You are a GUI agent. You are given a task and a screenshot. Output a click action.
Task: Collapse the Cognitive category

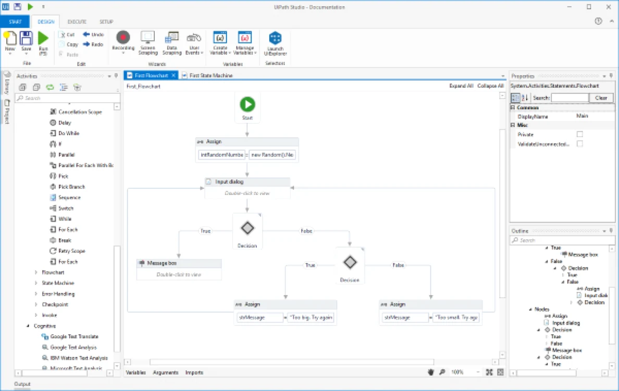coord(28,326)
